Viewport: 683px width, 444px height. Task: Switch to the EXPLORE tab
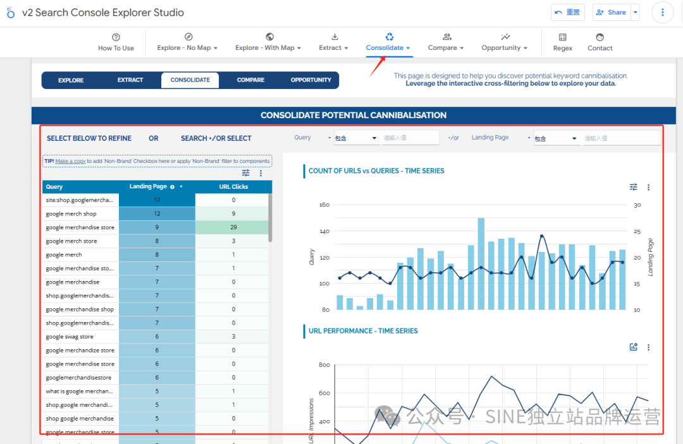pyautogui.click(x=71, y=80)
